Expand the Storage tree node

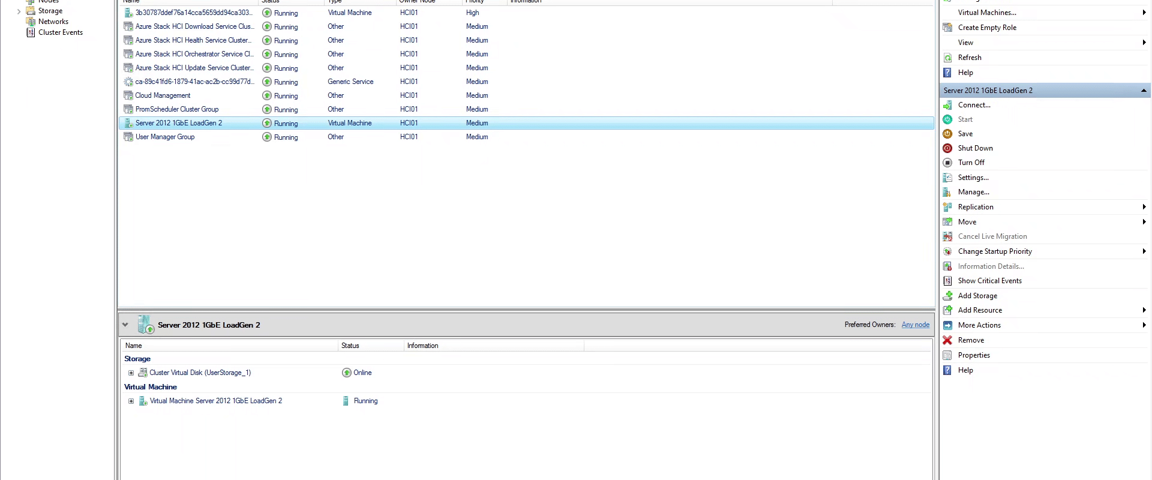click(19, 11)
